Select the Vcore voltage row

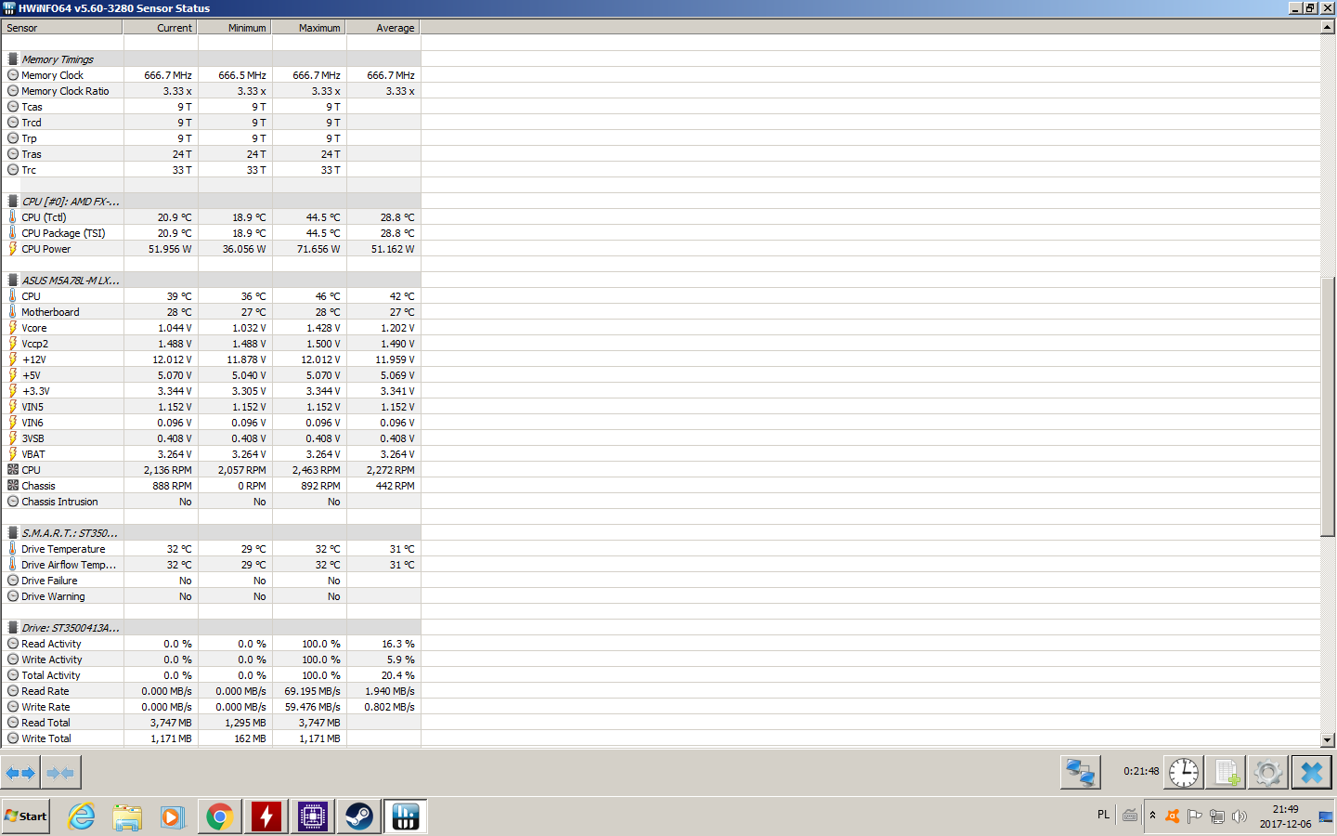(211, 328)
